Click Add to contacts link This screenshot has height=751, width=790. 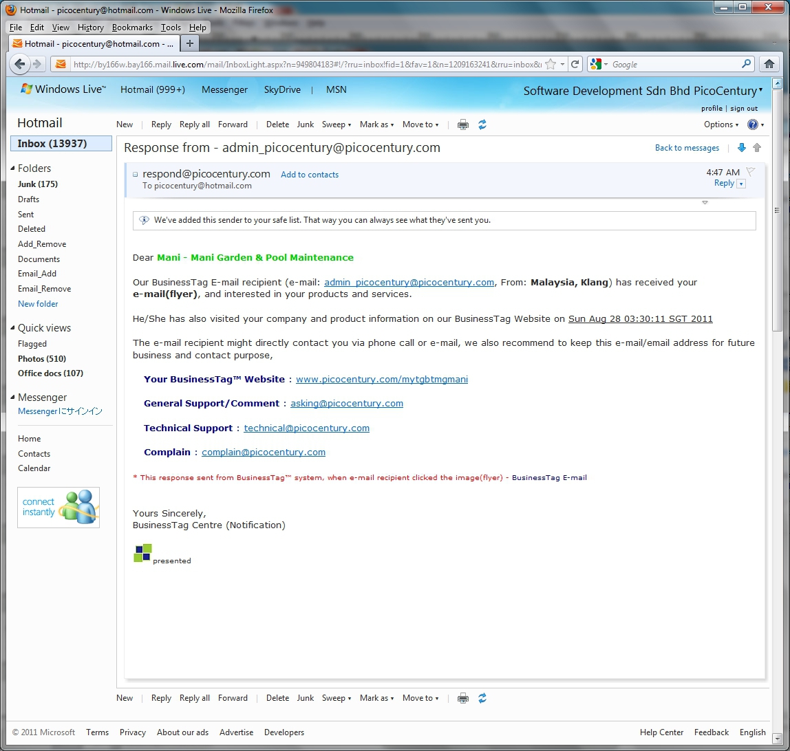310,175
